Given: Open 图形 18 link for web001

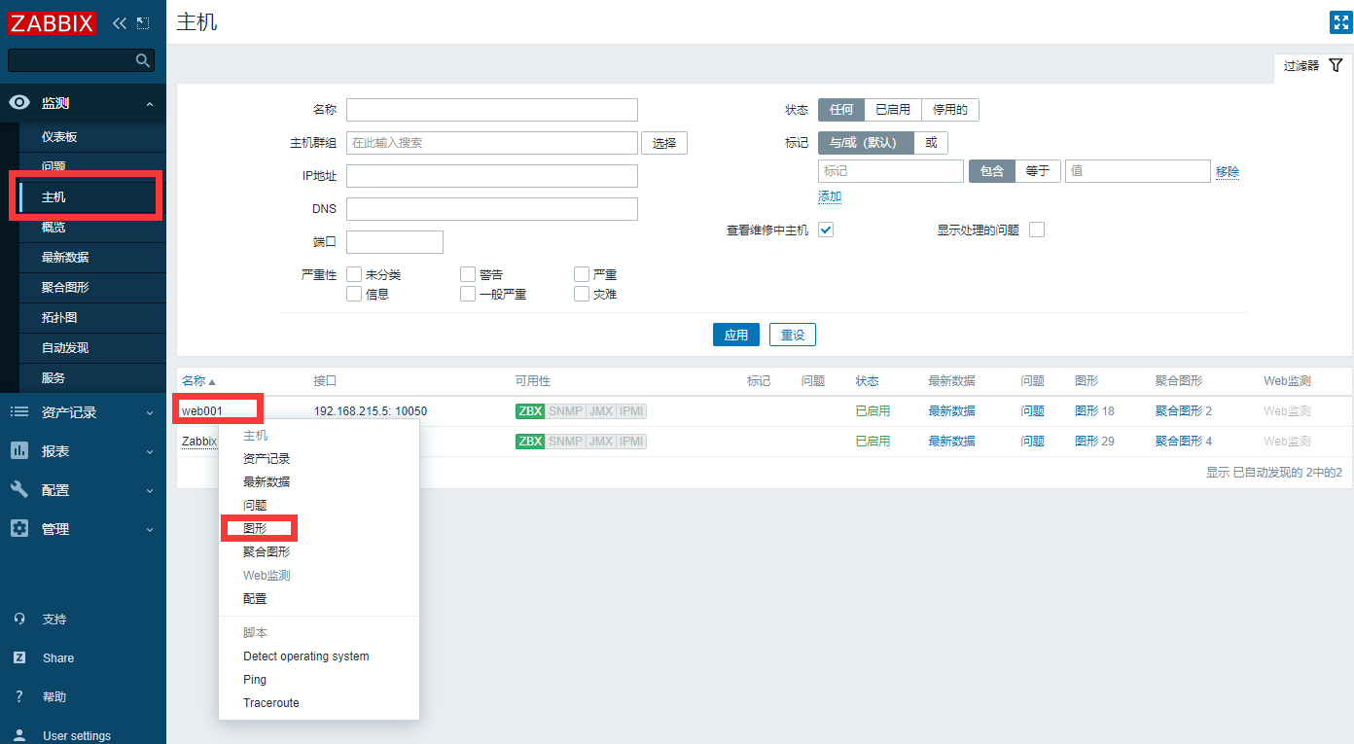Looking at the screenshot, I should point(1094,411).
